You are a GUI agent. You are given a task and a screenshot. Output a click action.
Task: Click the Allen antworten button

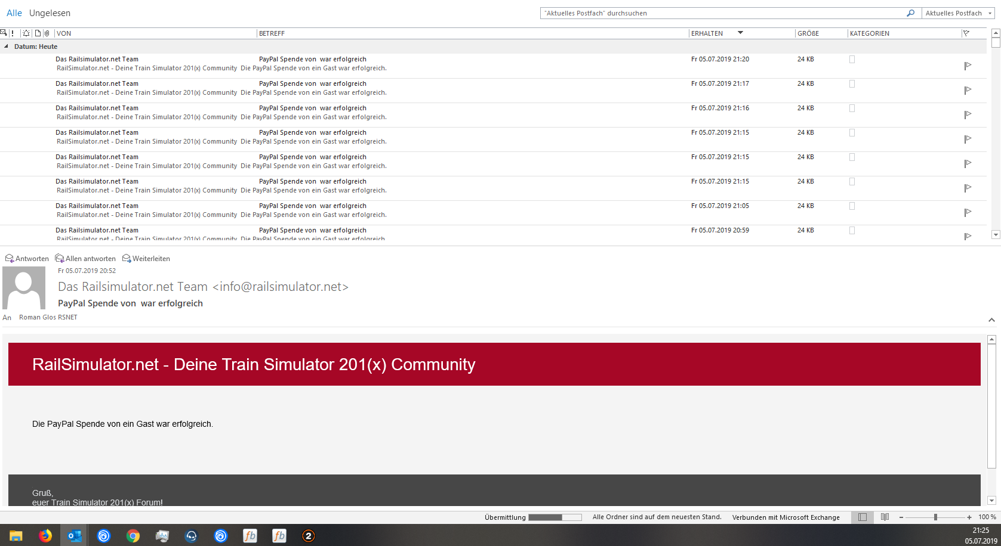(85, 259)
